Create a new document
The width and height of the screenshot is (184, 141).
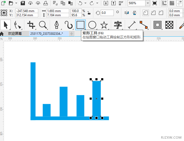(x=3, y=3)
